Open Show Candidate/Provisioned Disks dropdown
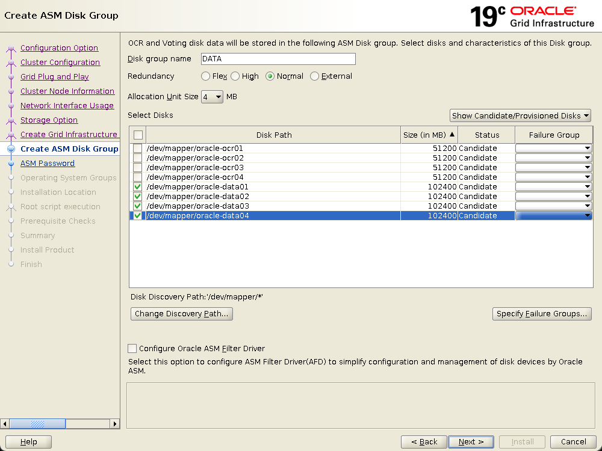The height and width of the screenshot is (451, 602). coord(520,116)
